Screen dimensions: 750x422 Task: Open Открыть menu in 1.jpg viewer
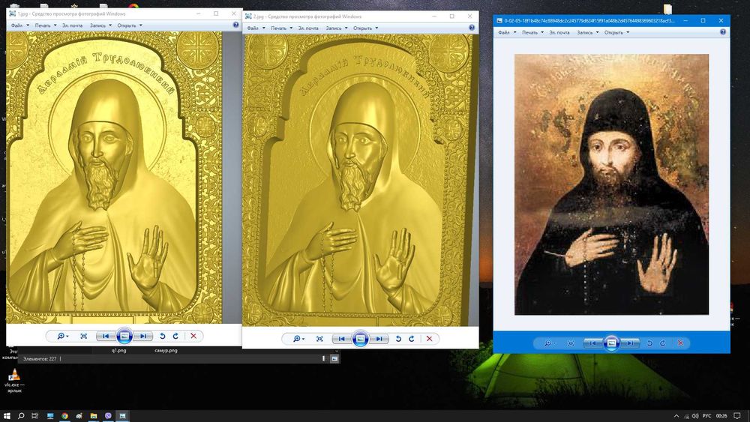[130, 25]
